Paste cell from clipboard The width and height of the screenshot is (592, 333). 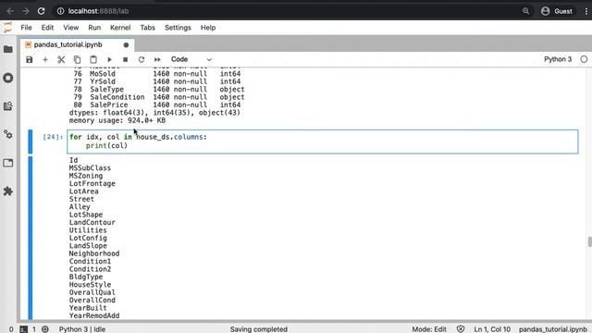pos(93,59)
